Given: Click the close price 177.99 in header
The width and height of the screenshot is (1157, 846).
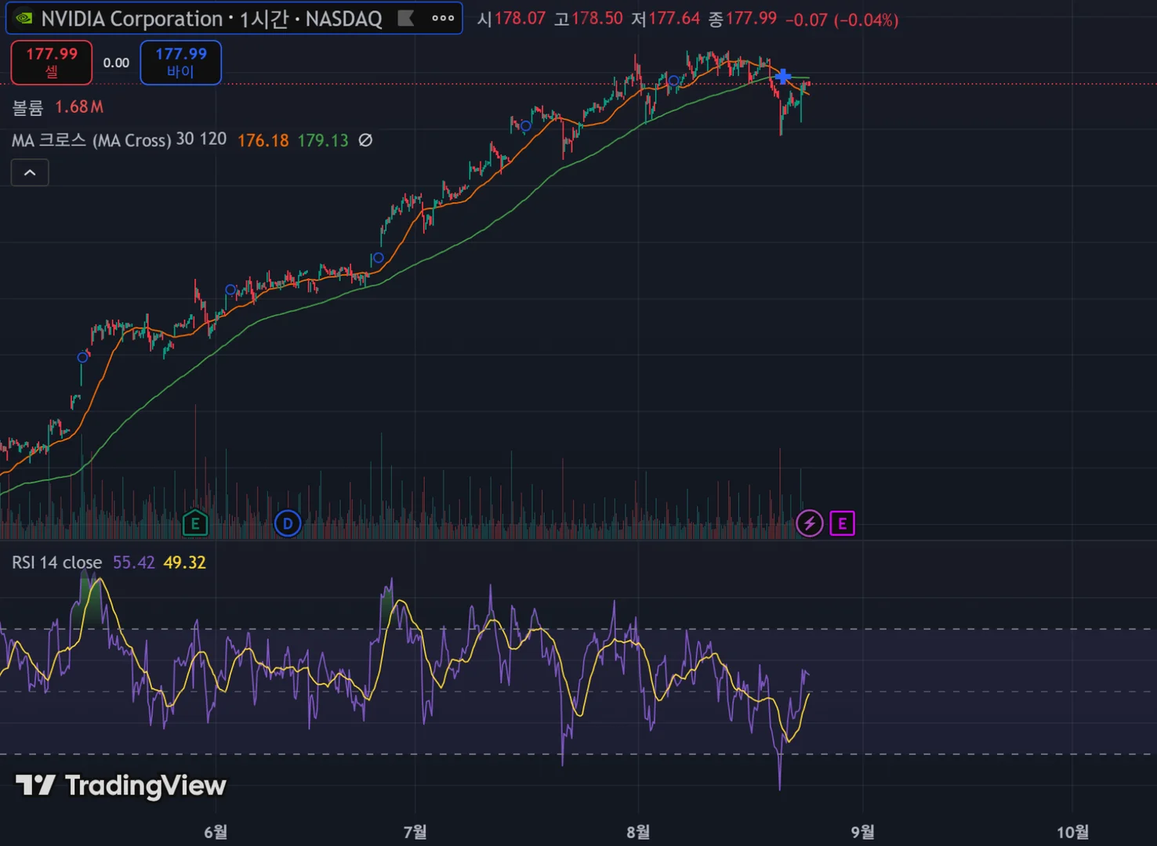Looking at the screenshot, I should 751,19.
